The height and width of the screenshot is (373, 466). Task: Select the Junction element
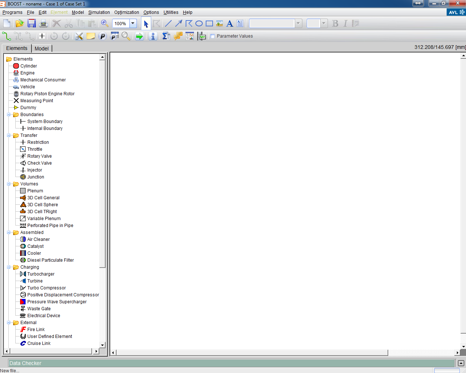point(35,177)
